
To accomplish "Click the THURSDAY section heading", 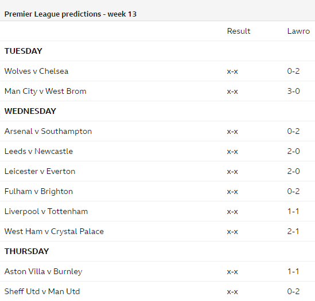I will coord(26,251).
